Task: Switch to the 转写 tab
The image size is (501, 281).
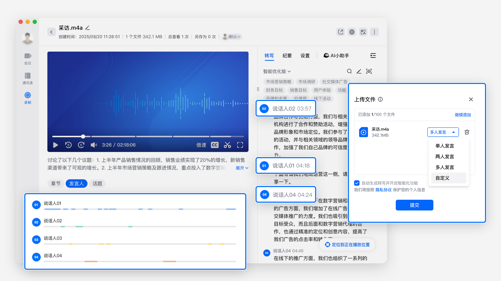Action: (x=269, y=56)
